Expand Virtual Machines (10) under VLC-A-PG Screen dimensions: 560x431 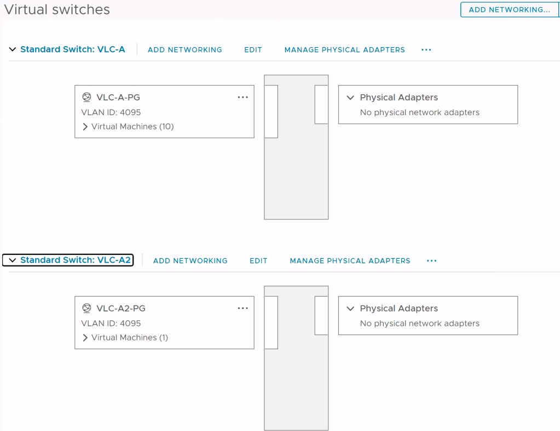pyautogui.click(x=85, y=127)
